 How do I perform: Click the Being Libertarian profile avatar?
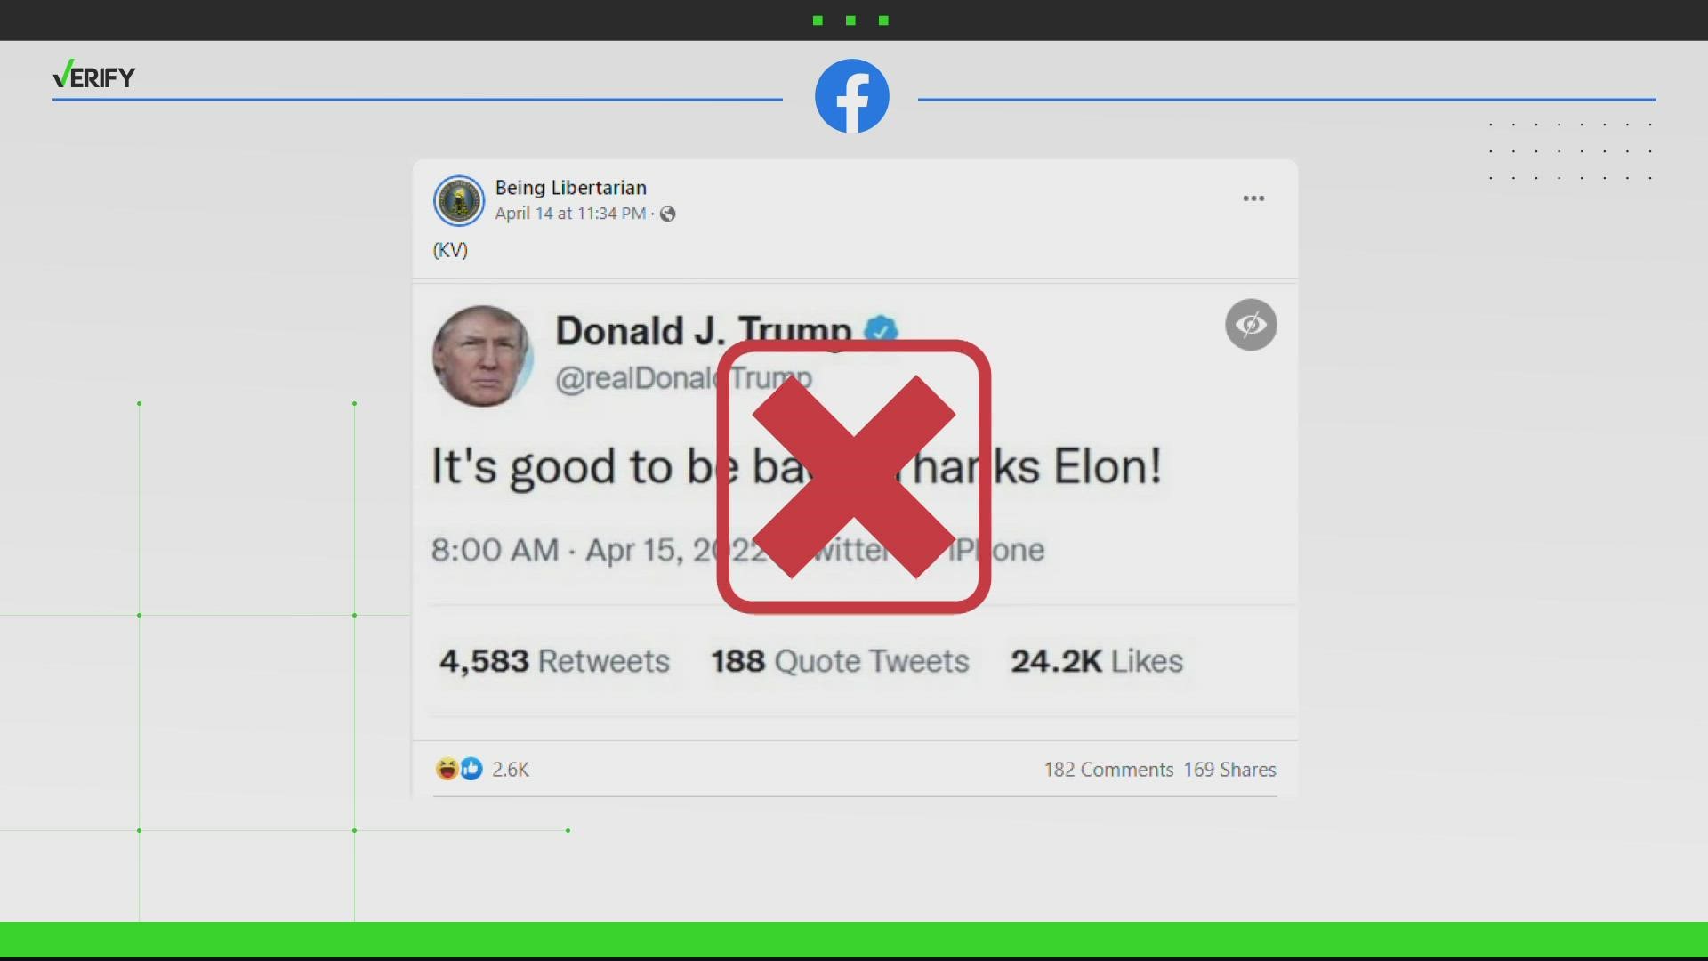pyautogui.click(x=459, y=200)
